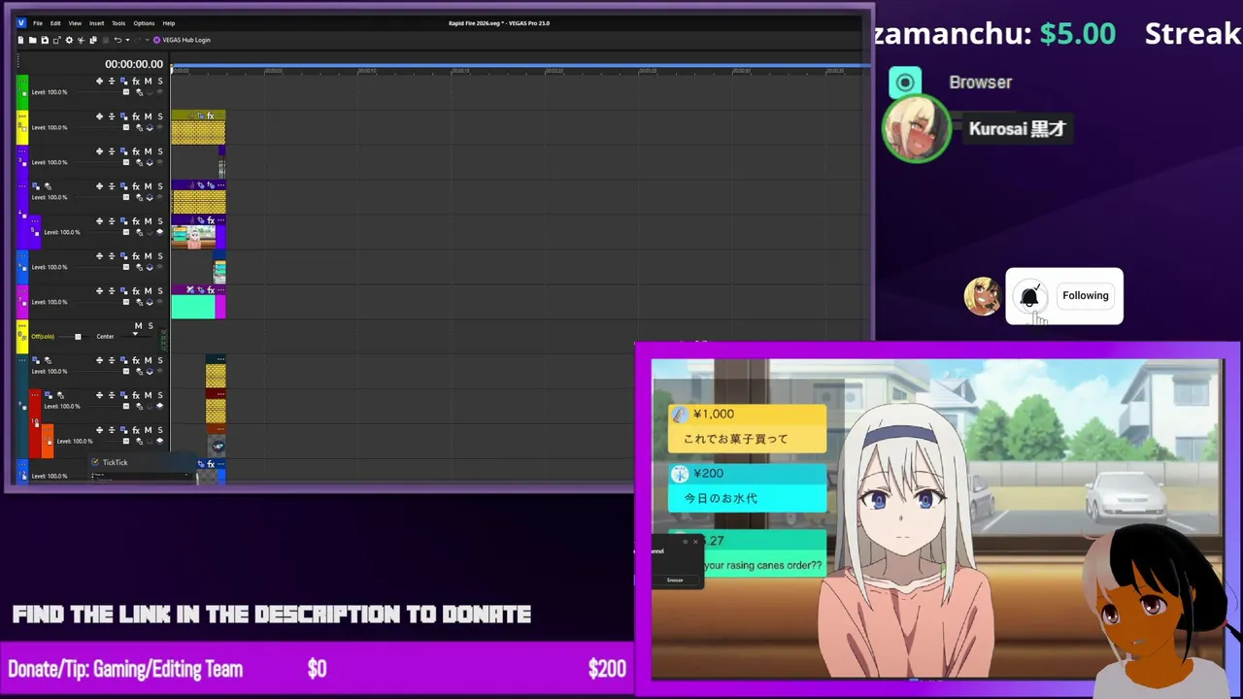Screen dimensions: 1243x699
Task: Click the Undo arrow icon
Action: coord(118,40)
